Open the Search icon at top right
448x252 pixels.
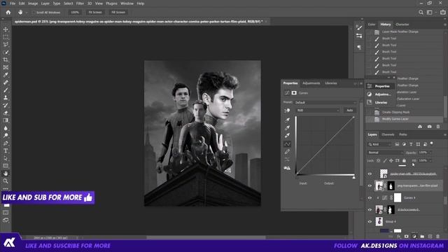point(421,13)
